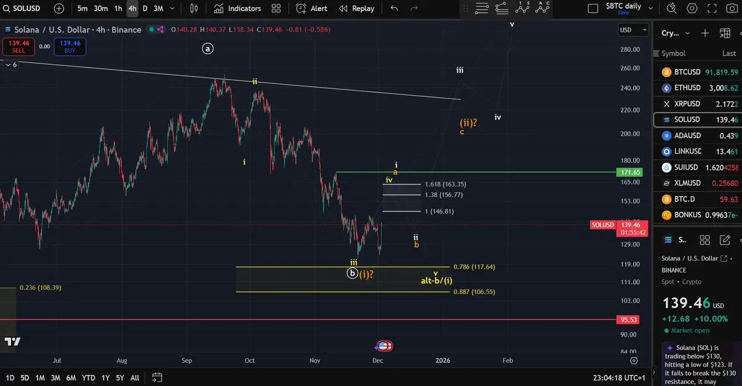Open the go-to-date calendar icon

tap(157, 377)
